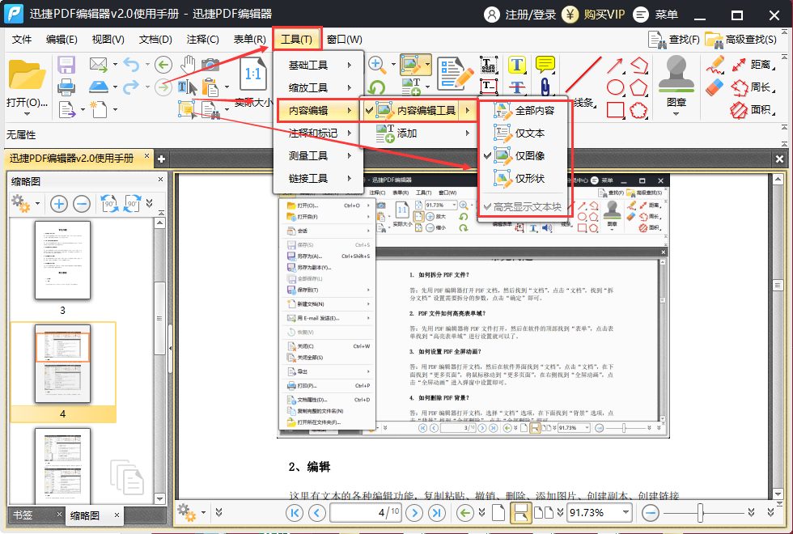
Task: Select the Snapshot camera tool
Action: 210,64
